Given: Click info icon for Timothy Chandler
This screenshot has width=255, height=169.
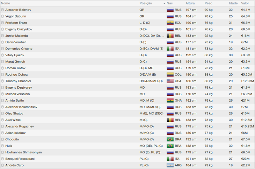Looking at the screenshot, I should [3, 81].
